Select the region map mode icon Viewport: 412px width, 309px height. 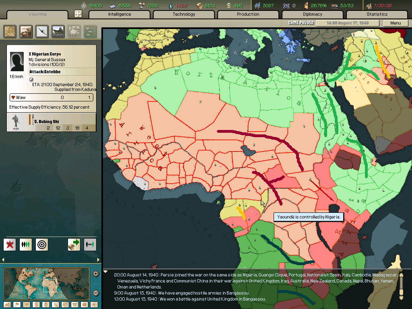(65, 305)
